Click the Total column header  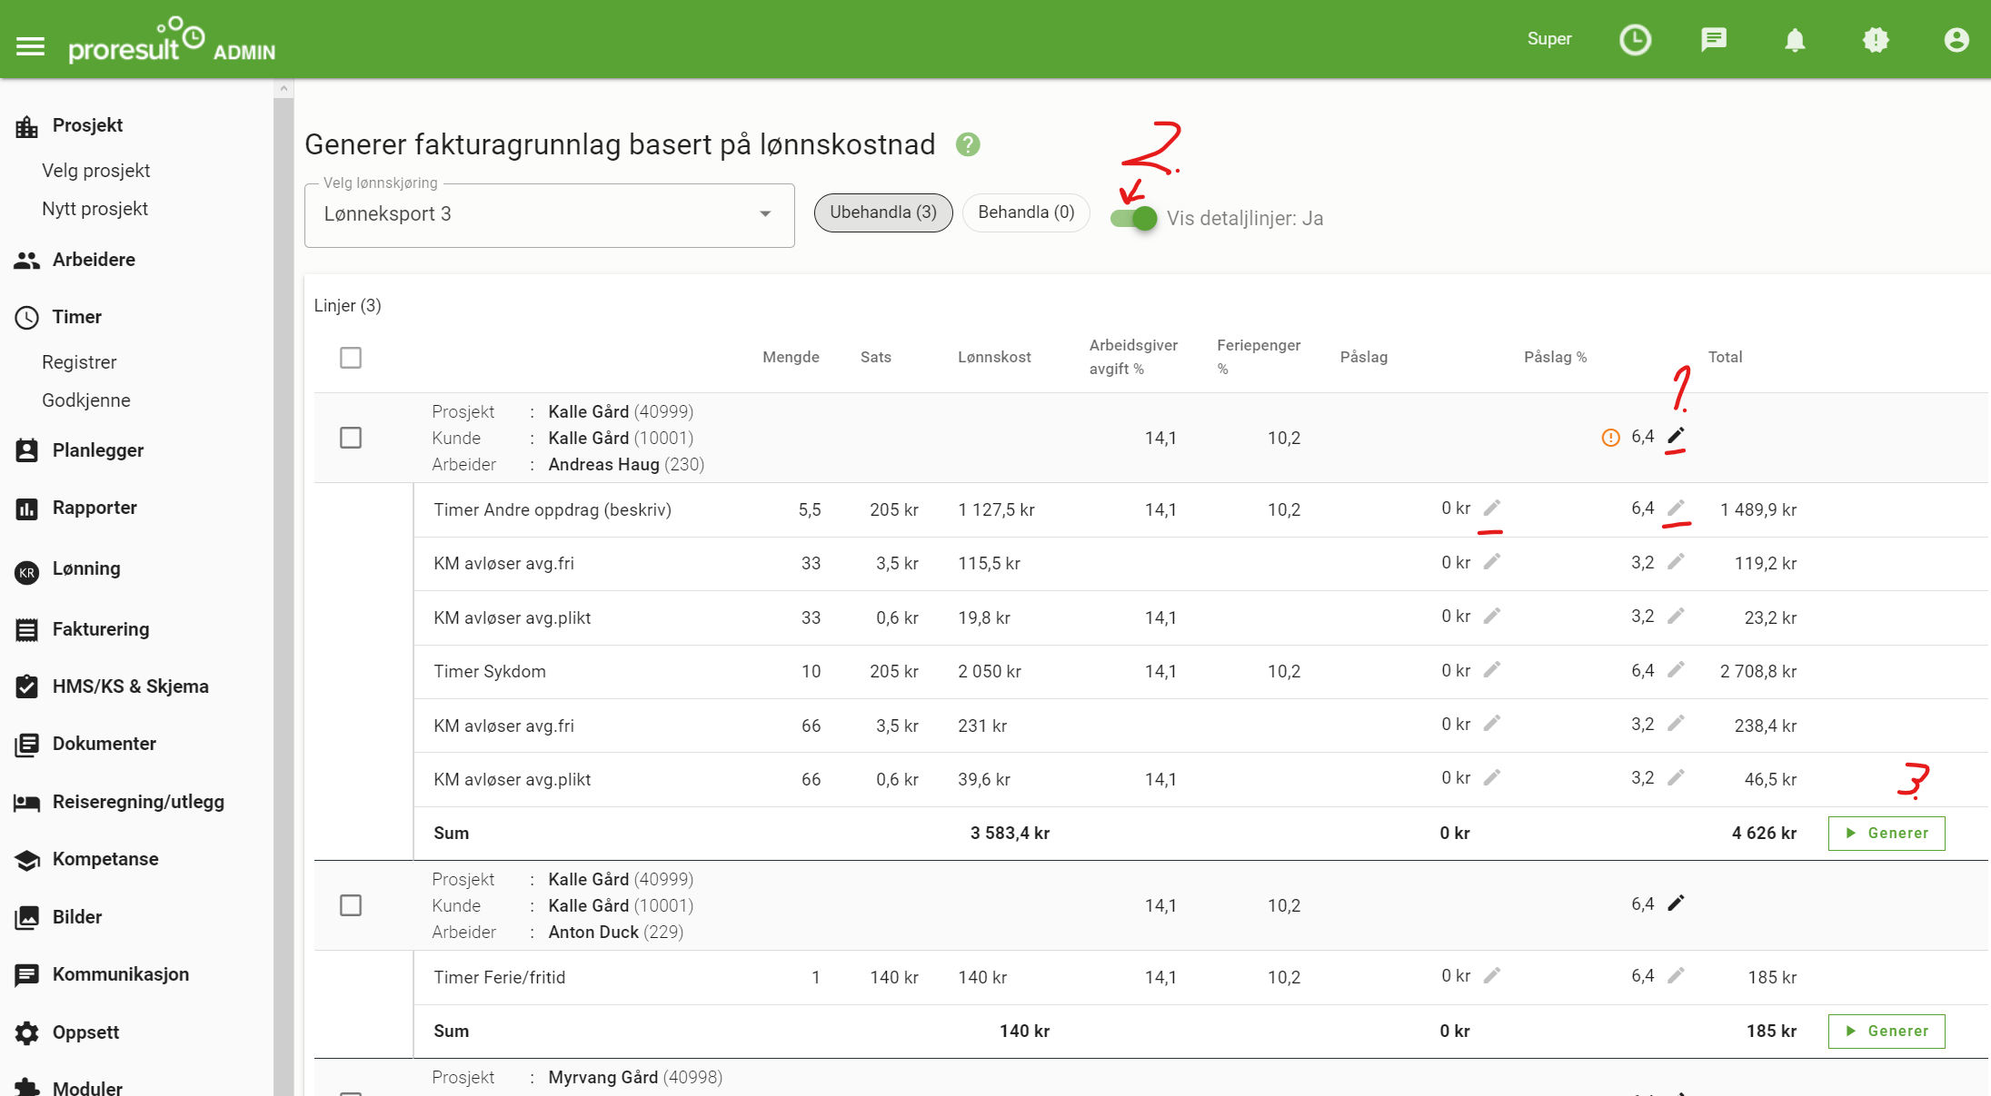(1725, 357)
